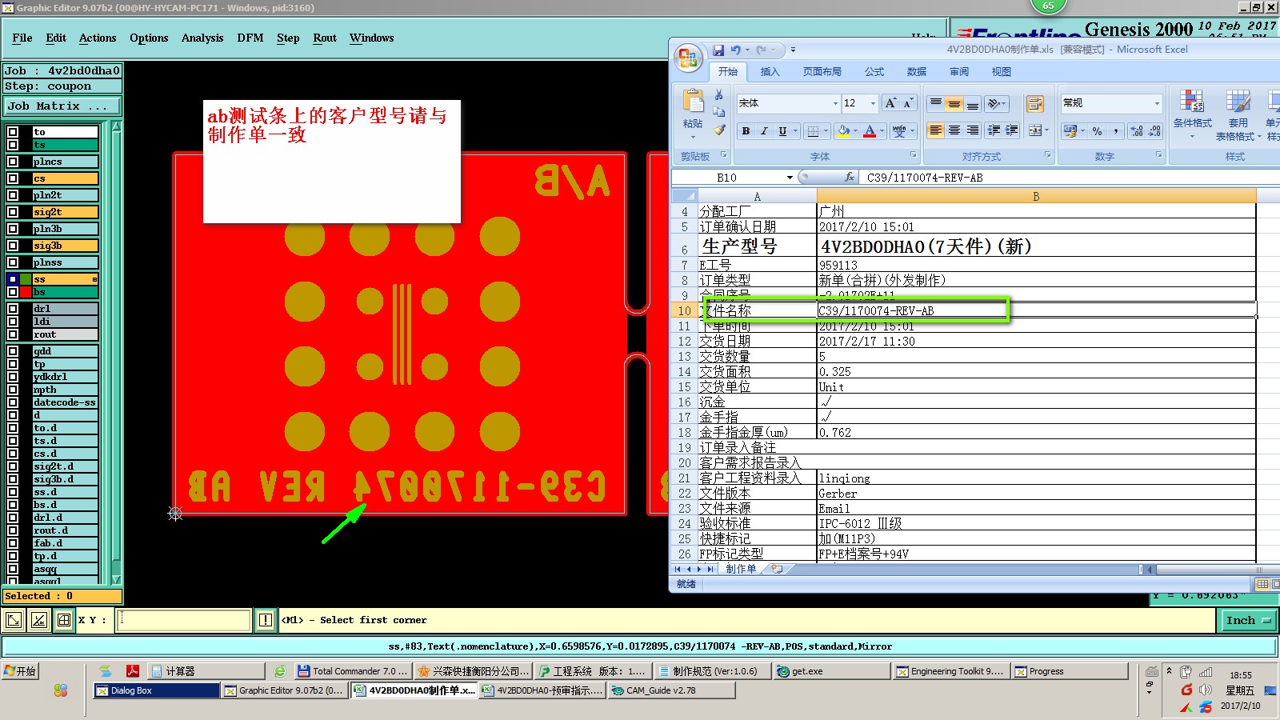Click the Copy icon in Excel clipboard group
The height and width of the screenshot is (720, 1280).
pyautogui.click(x=719, y=112)
